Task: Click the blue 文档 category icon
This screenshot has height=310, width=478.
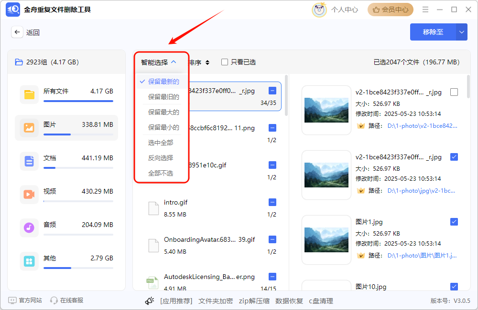Action: coord(29,161)
